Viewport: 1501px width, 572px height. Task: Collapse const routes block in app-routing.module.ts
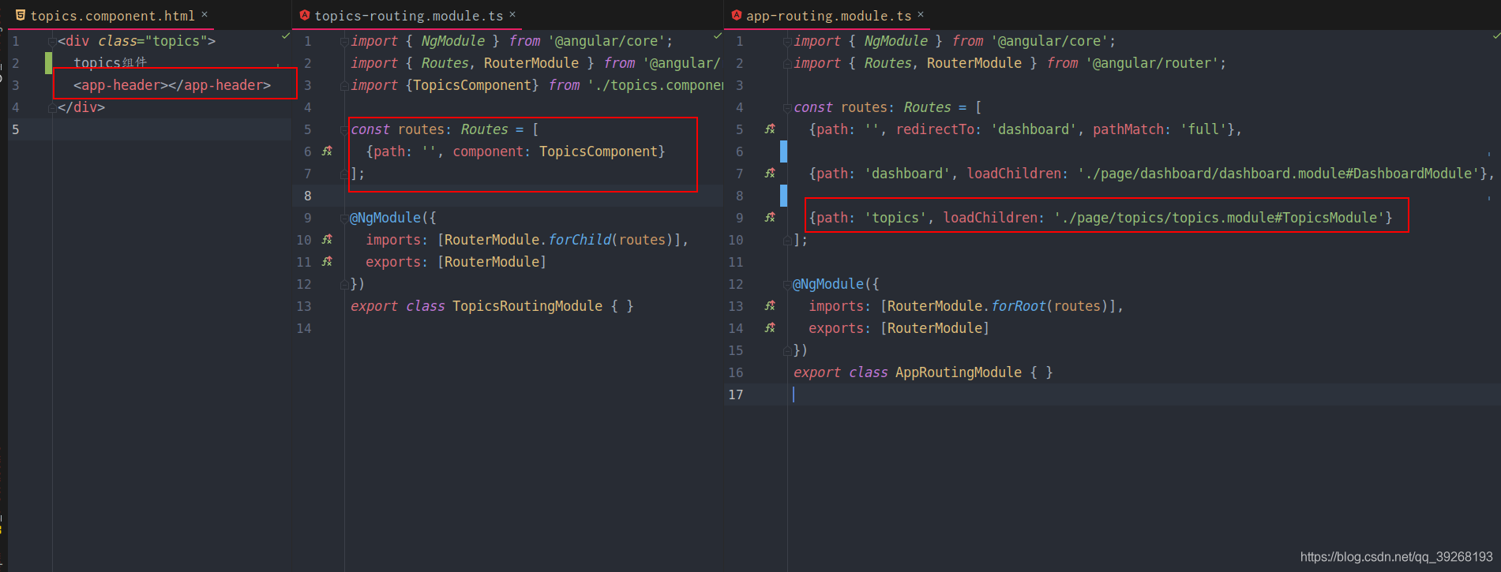click(x=787, y=107)
